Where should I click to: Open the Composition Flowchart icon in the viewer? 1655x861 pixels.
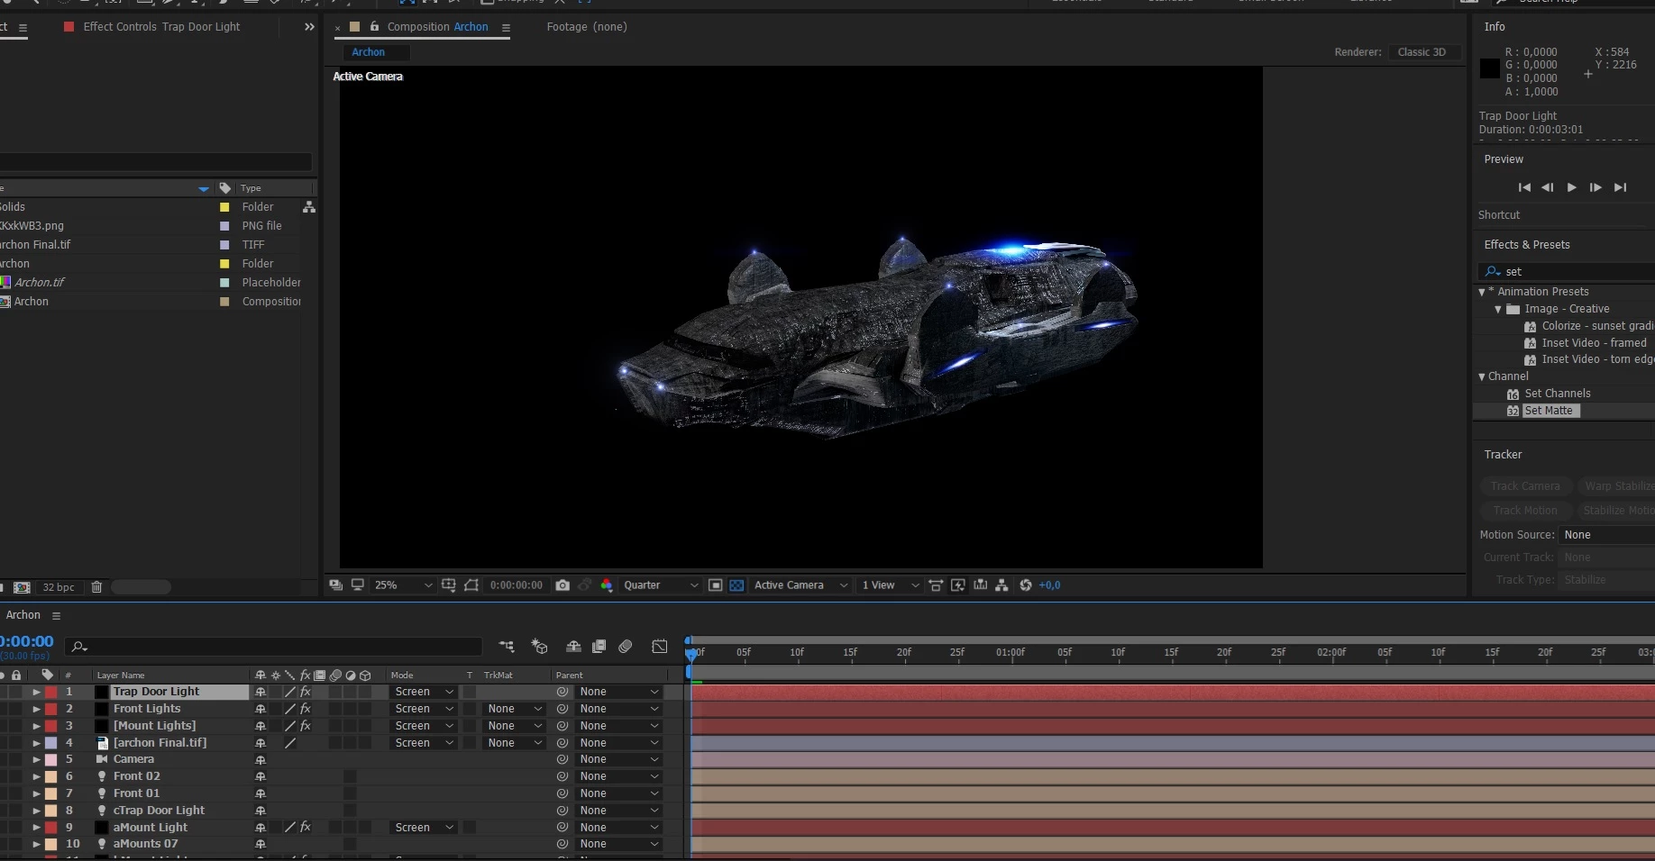click(x=1001, y=585)
